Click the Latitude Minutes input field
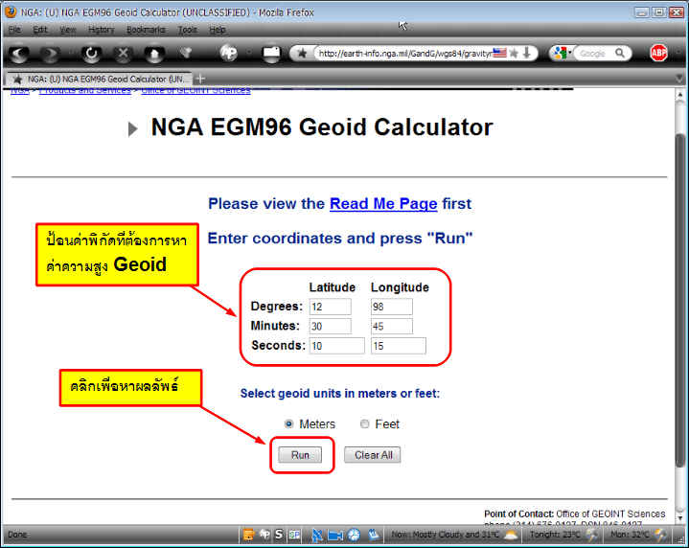Screen dimensions: 689x548 [331, 326]
